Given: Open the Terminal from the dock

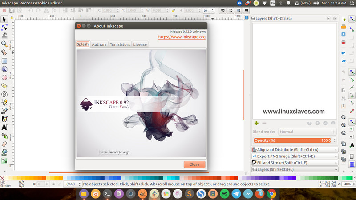Looking at the screenshot, I should [x=107, y=194].
